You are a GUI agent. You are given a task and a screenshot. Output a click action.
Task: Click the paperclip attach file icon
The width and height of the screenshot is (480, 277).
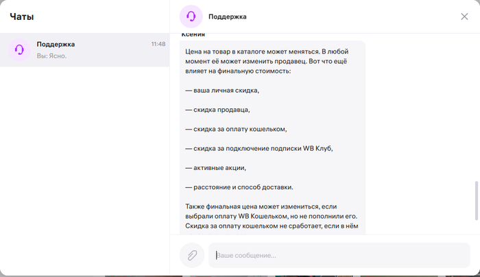click(192, 255)
